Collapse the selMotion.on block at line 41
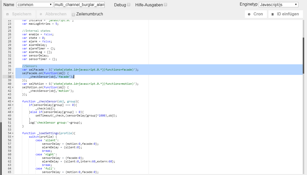The width and height of the screenshot is (307, 175). [x=13, y=87]
